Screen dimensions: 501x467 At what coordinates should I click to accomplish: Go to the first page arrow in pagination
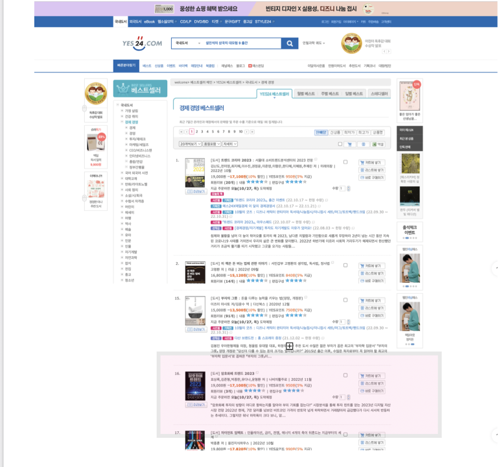click(x=181, y=132)
